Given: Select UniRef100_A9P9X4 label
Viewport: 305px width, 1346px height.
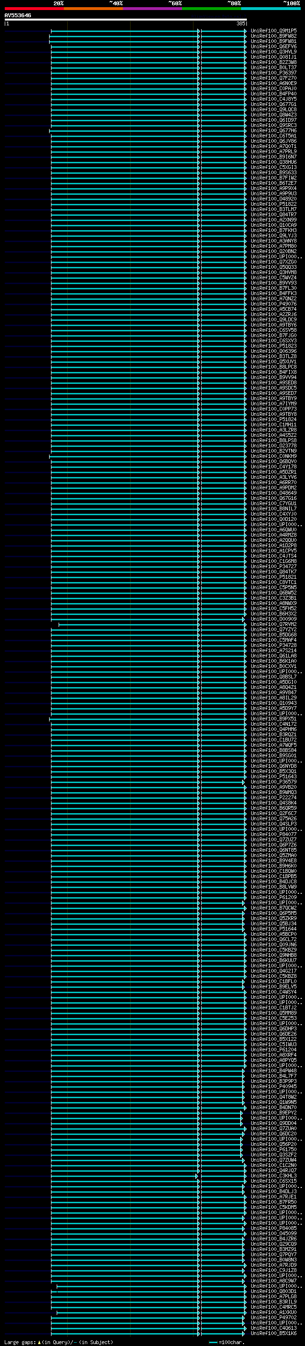Looking at the screenshot, I should [274, 188].
